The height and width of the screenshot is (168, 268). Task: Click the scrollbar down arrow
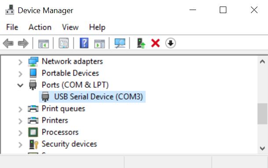[262, 148]
